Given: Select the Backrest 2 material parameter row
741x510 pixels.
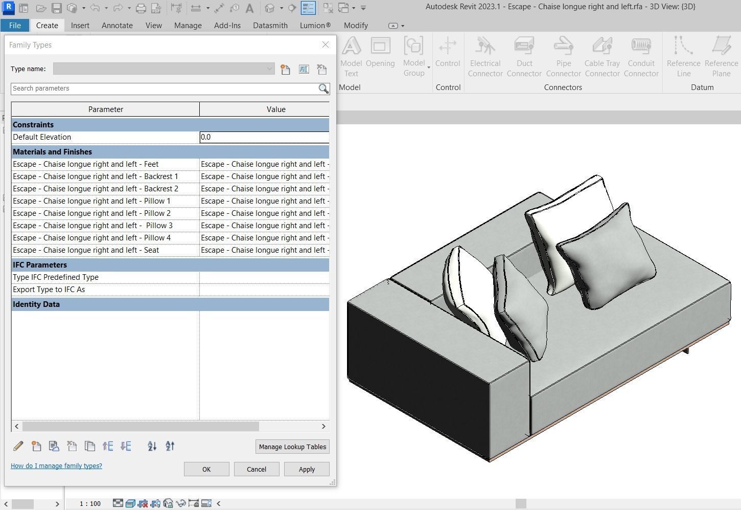Looking at the screenshot, I should [x=170, y=189].
